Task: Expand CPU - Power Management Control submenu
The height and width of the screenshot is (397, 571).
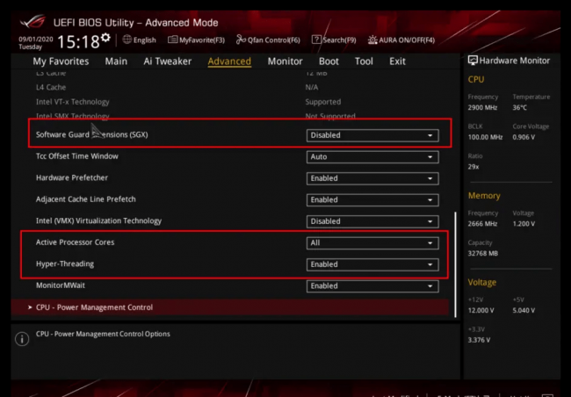Action: tap(230, 307)
